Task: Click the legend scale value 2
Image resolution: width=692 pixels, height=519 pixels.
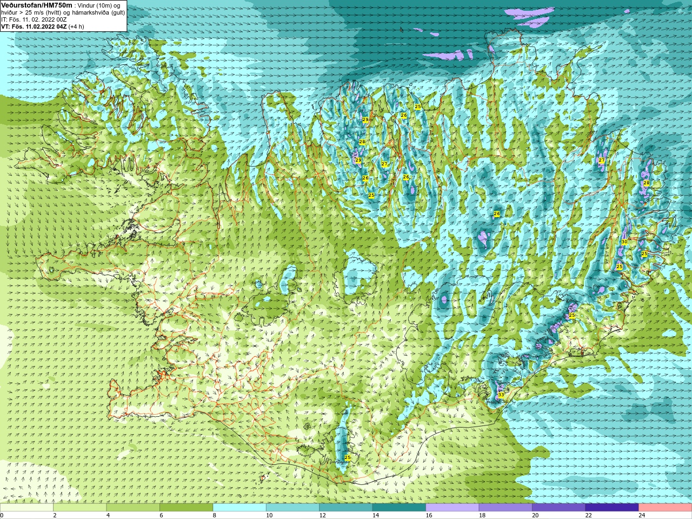Action: tap(55, 515)
